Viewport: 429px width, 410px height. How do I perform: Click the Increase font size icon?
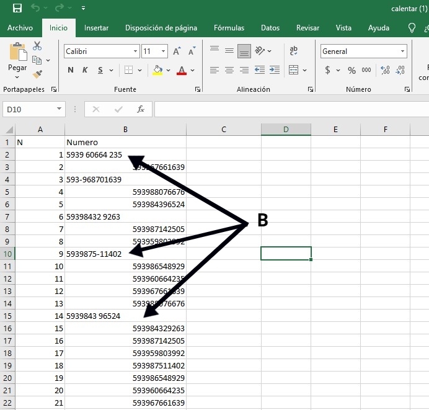coord(177,51)
